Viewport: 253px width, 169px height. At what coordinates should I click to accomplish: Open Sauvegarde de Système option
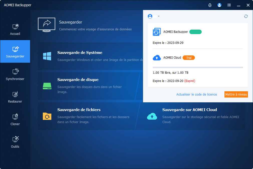coord(90,56)
